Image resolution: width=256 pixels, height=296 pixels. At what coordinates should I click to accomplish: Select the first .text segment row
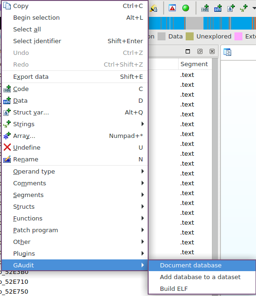pyautogui.click(x=187, y=75)
